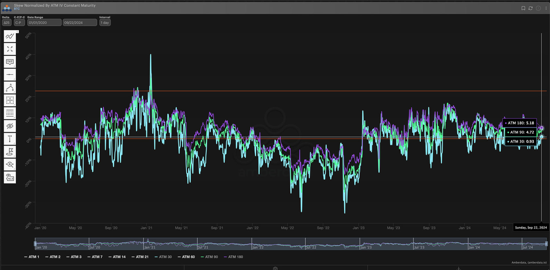Image resolution: width=550 pixels, height=270 pixels.
Task: Open the chart info circle icon
Action: tap(538, 8)
